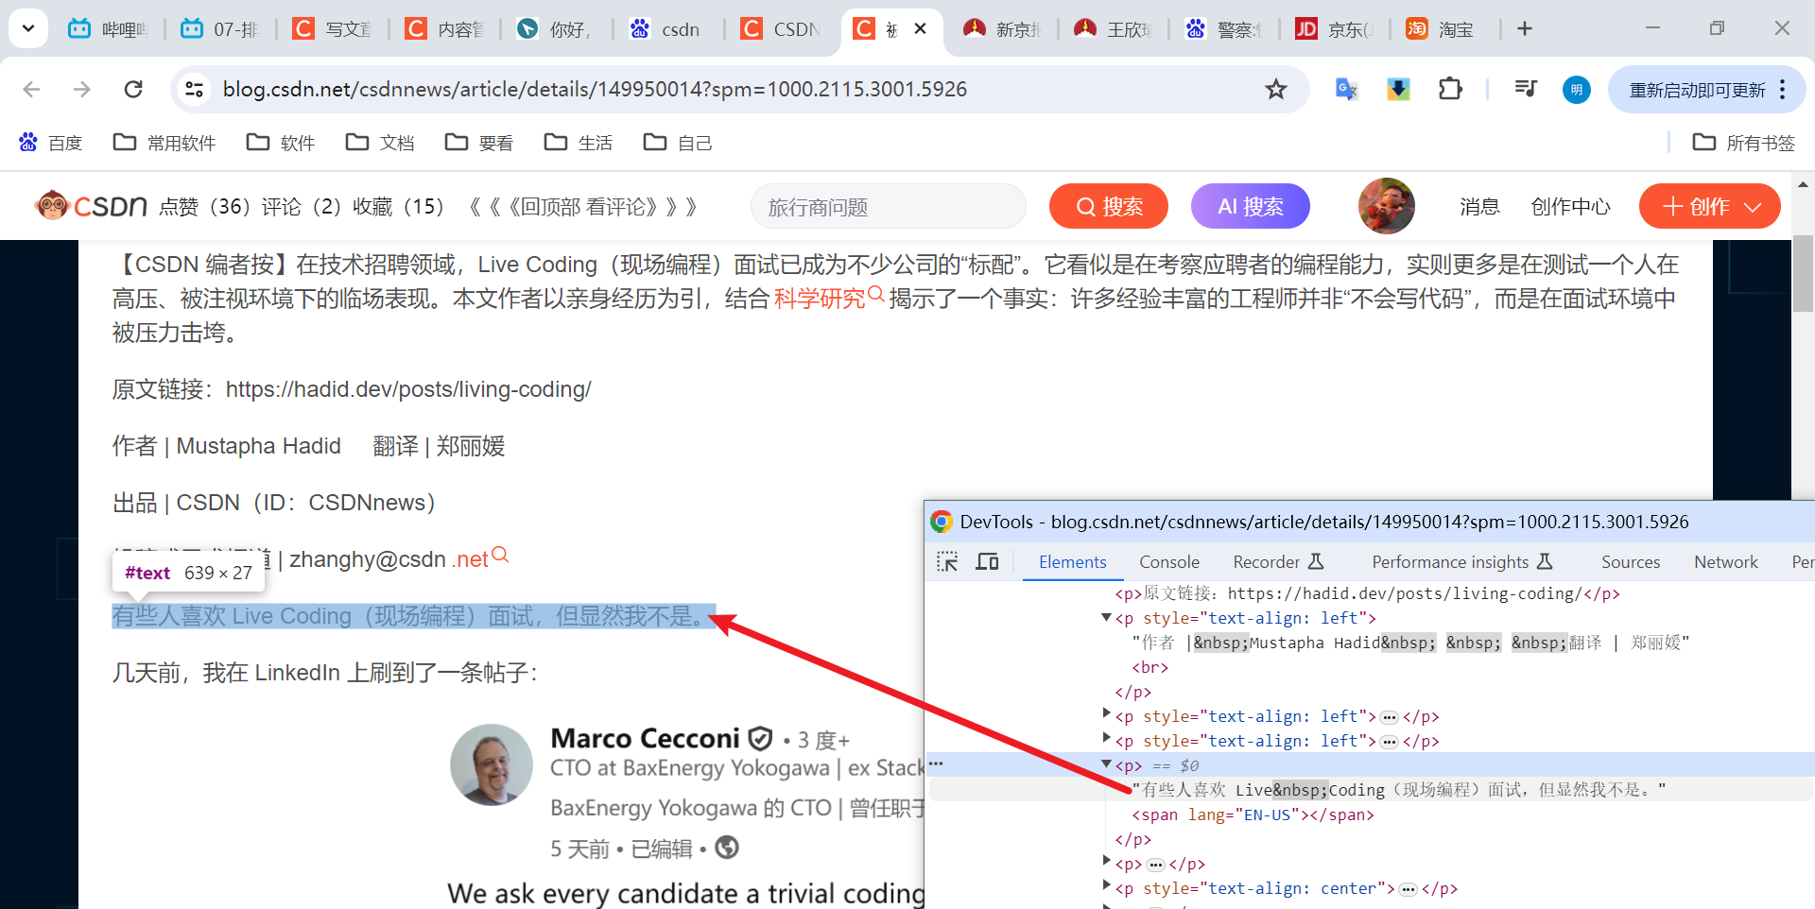Activate the DevTools inspect element picker
Screen dimensions: 1815x909
click(x=947, y=561)
